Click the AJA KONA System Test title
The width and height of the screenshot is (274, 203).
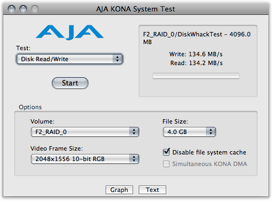[x=135, y=9]
